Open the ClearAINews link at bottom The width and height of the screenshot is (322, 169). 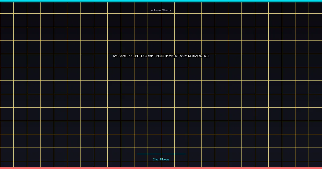click(x=161, y=159)
